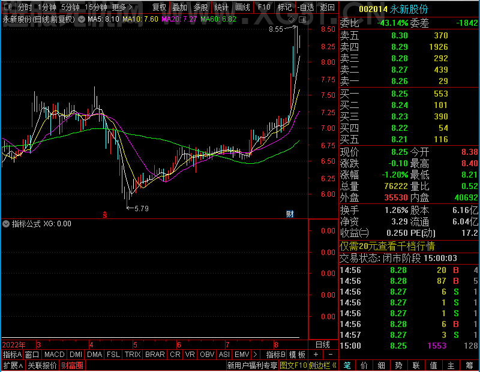
Task: Select the 笔 tick-detail tab
Action: (347, 365)
